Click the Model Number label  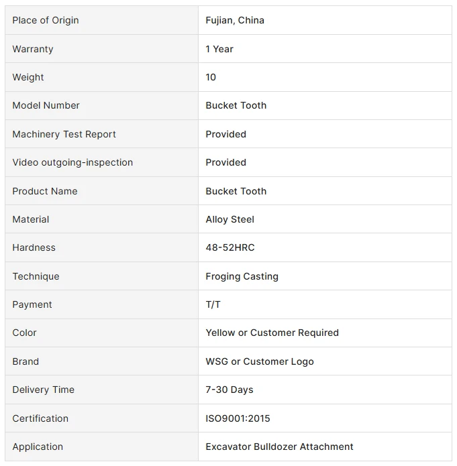(46, 105)
